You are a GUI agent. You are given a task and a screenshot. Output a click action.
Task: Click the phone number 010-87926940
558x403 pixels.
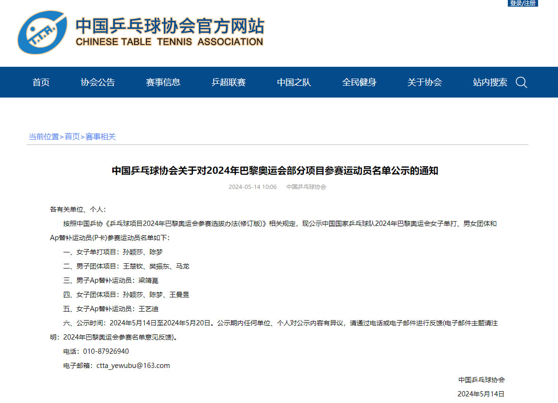106,351
